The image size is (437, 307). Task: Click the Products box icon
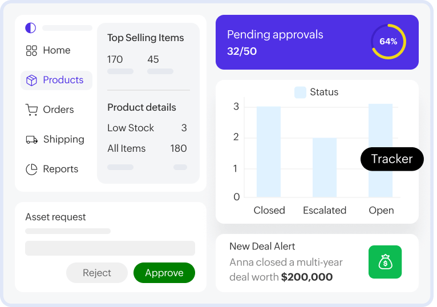[x=31, y=80]
